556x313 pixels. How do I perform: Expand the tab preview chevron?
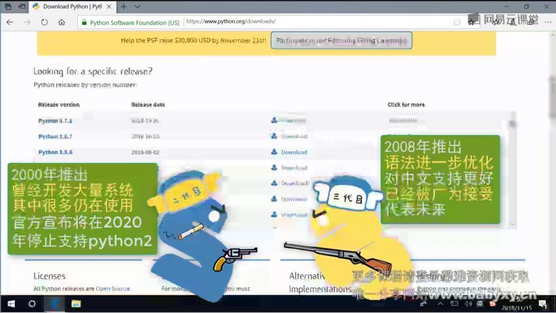[137, 7]
